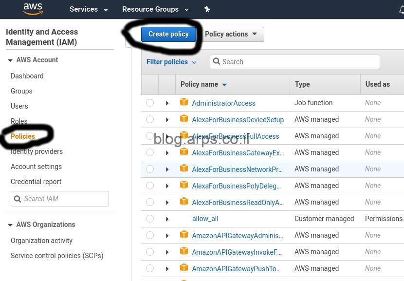The image size is (404, 281).
Task: Expand the AmazonAPIGatewayPushTo... policy row
Action: coord(167,269)
